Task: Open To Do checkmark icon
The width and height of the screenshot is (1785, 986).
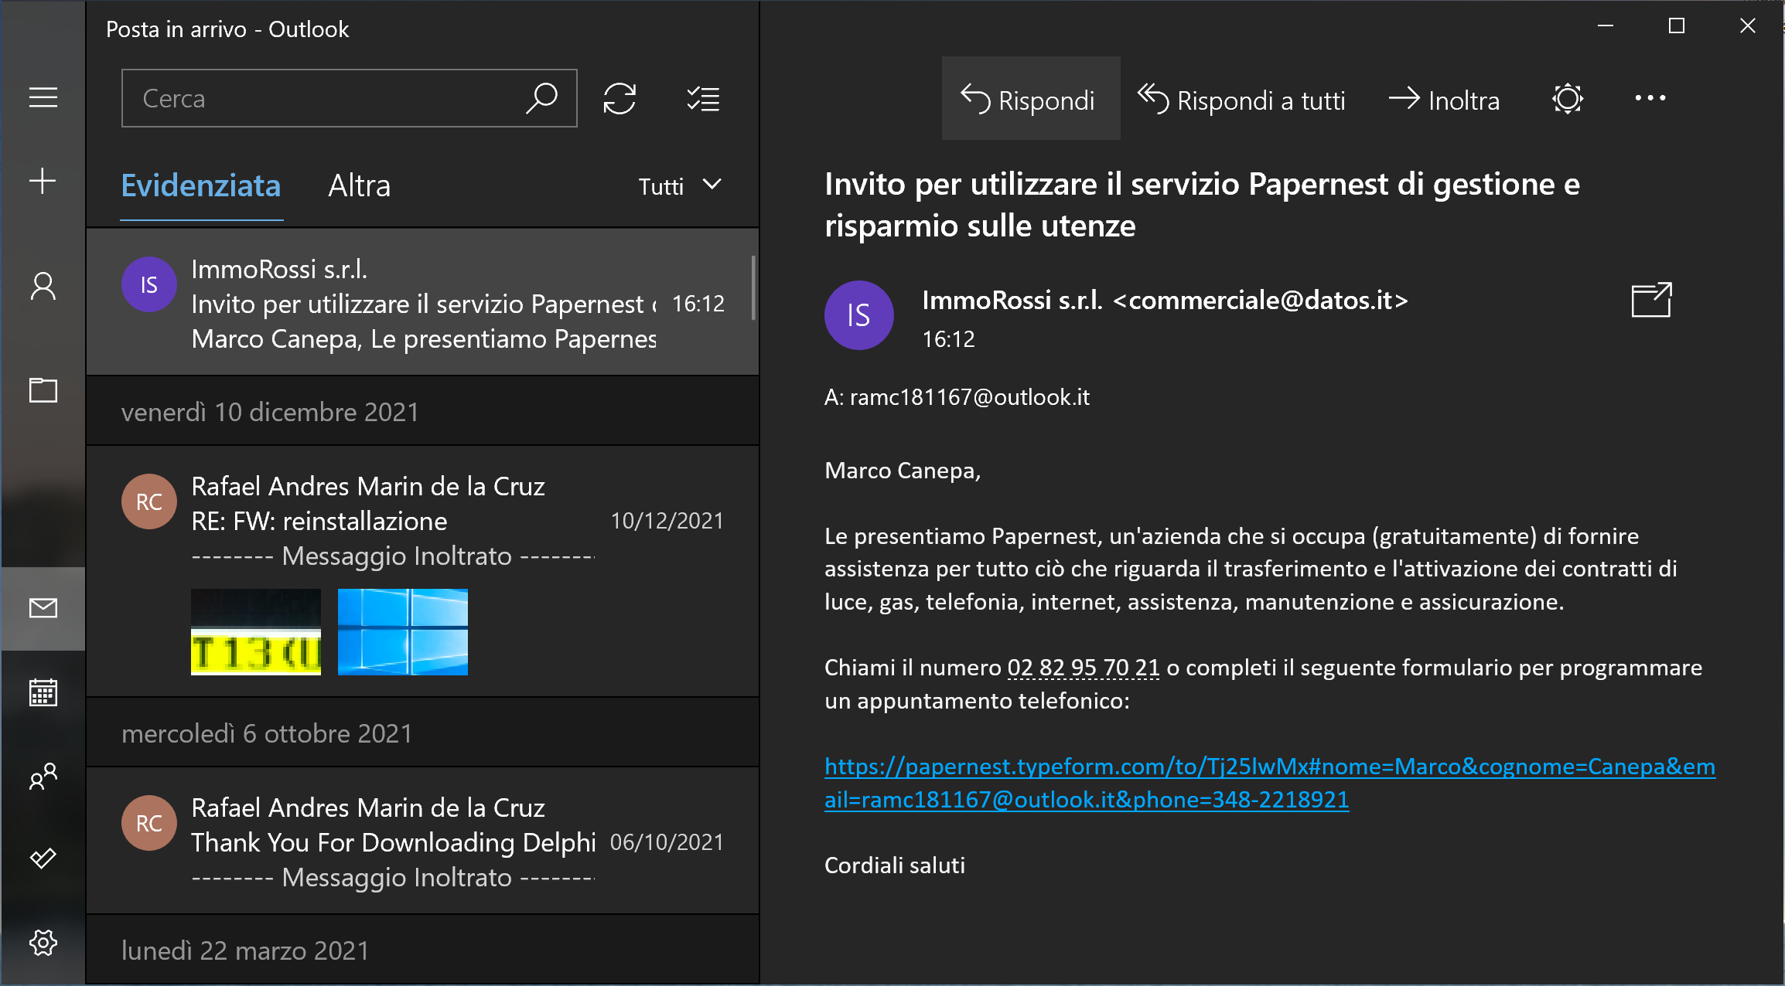Action: tap(43, 858)
